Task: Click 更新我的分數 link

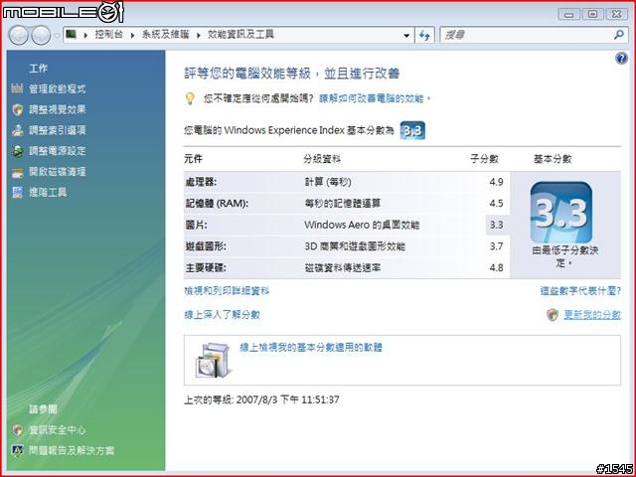Action: click(592, 315)
